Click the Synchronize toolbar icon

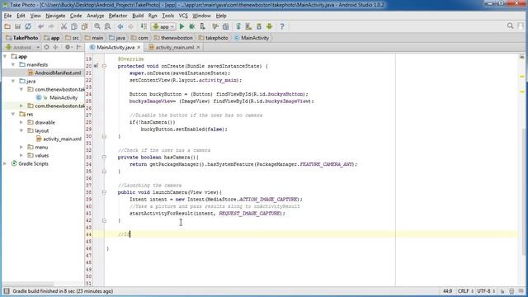28,26
